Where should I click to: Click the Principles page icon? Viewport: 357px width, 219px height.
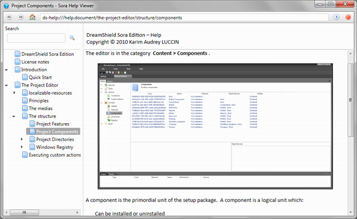tap(25, 100)
